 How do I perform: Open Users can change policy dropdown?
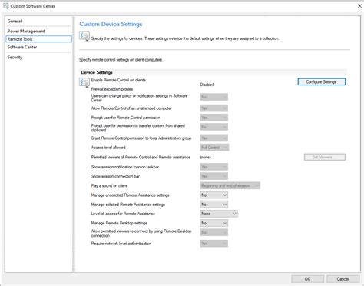[213, 97]
